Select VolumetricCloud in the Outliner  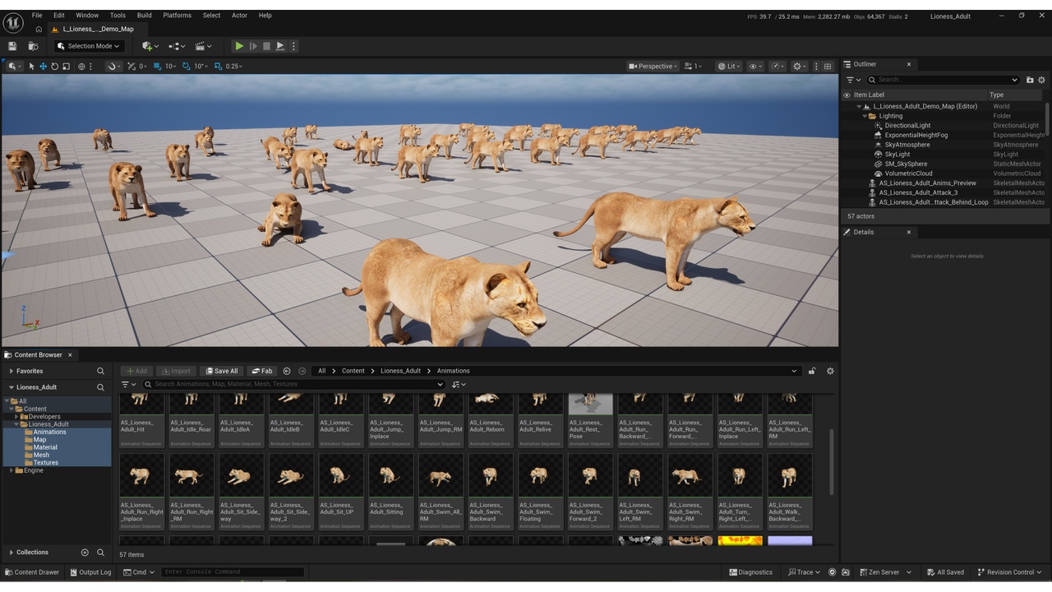(908, 173)
